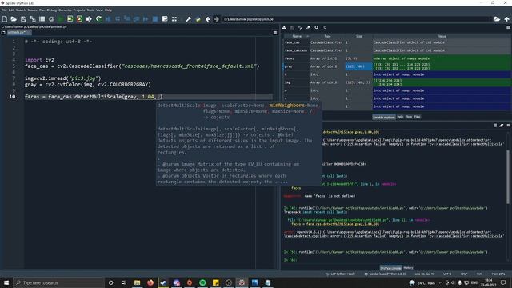Viewport: 512px width, 288px height.
Task: Run the current cell
Action: (70, 19)
